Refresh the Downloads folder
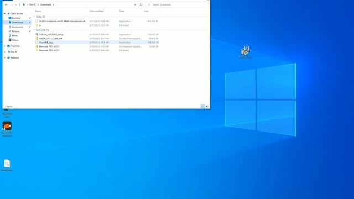The width and height of the screenshot is (354, 199). (141, 5)
